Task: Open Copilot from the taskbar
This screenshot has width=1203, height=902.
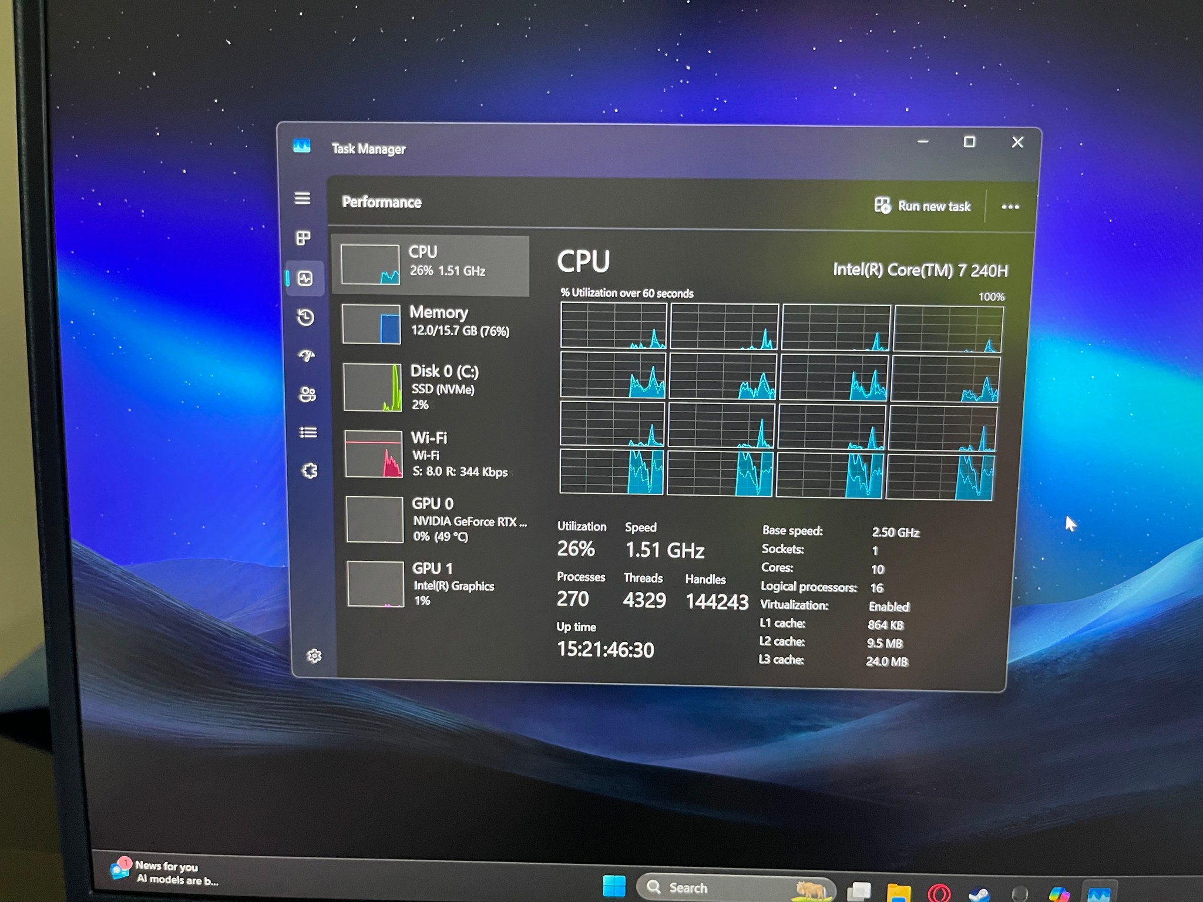Action: pos(1059,894)
